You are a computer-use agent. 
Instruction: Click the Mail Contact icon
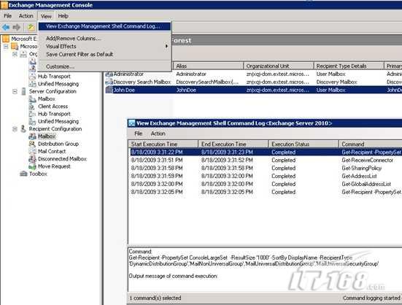tap(32, 152)
